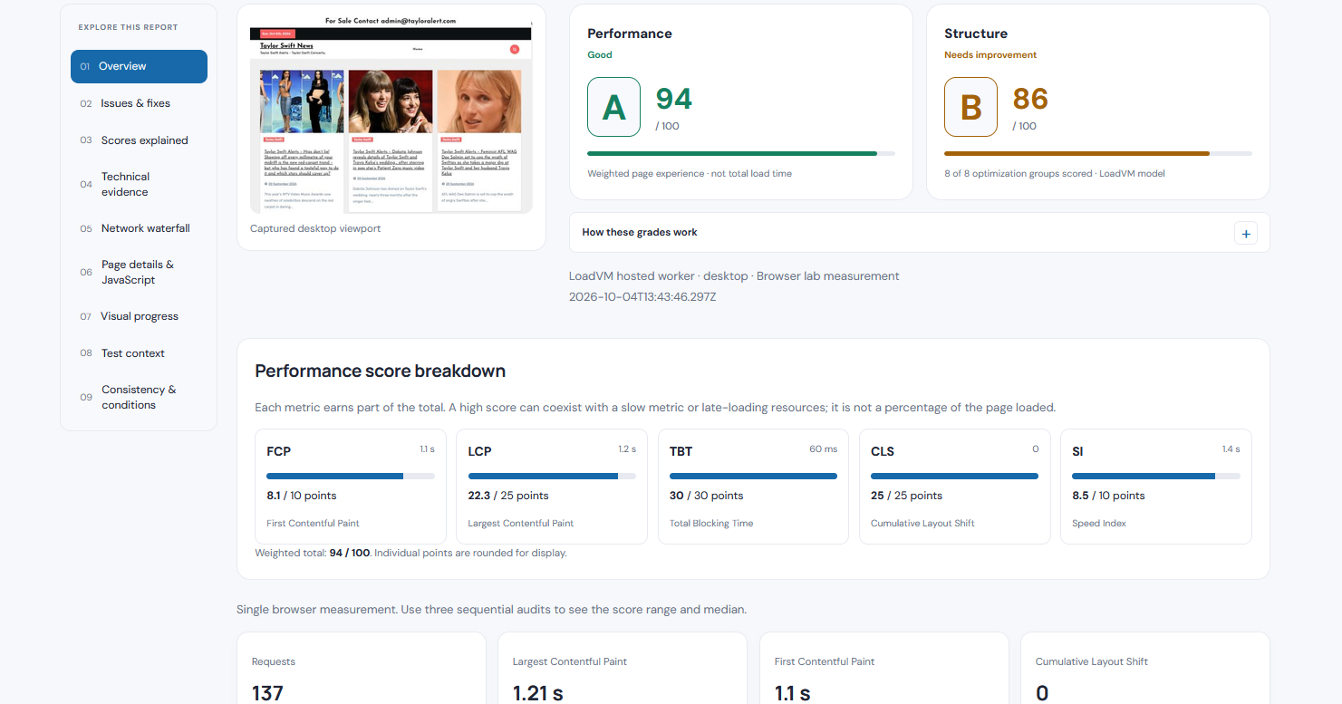Open Page details & JavaScript section

(x=139, y=272)
